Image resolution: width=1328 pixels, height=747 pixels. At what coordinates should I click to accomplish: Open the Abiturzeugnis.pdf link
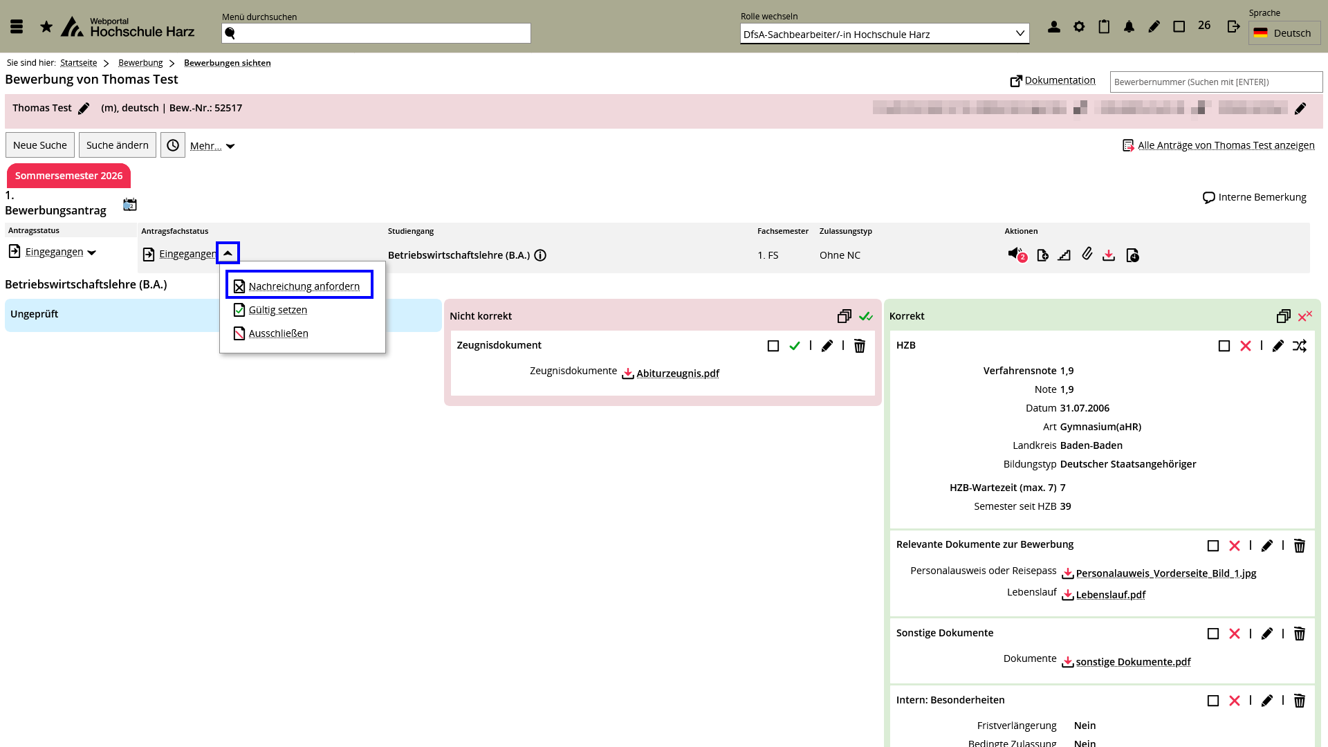(677, 373)
